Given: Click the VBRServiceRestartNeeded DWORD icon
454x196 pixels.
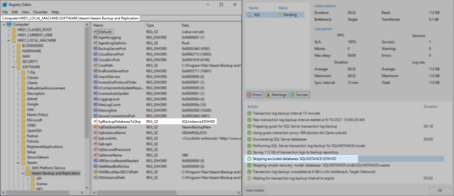Looking at the screenshot, I should coord(95,161).
